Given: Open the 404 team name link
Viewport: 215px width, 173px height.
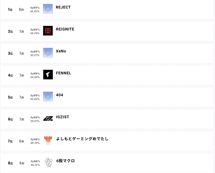Looking at the screenshot, I should (60, 95).
